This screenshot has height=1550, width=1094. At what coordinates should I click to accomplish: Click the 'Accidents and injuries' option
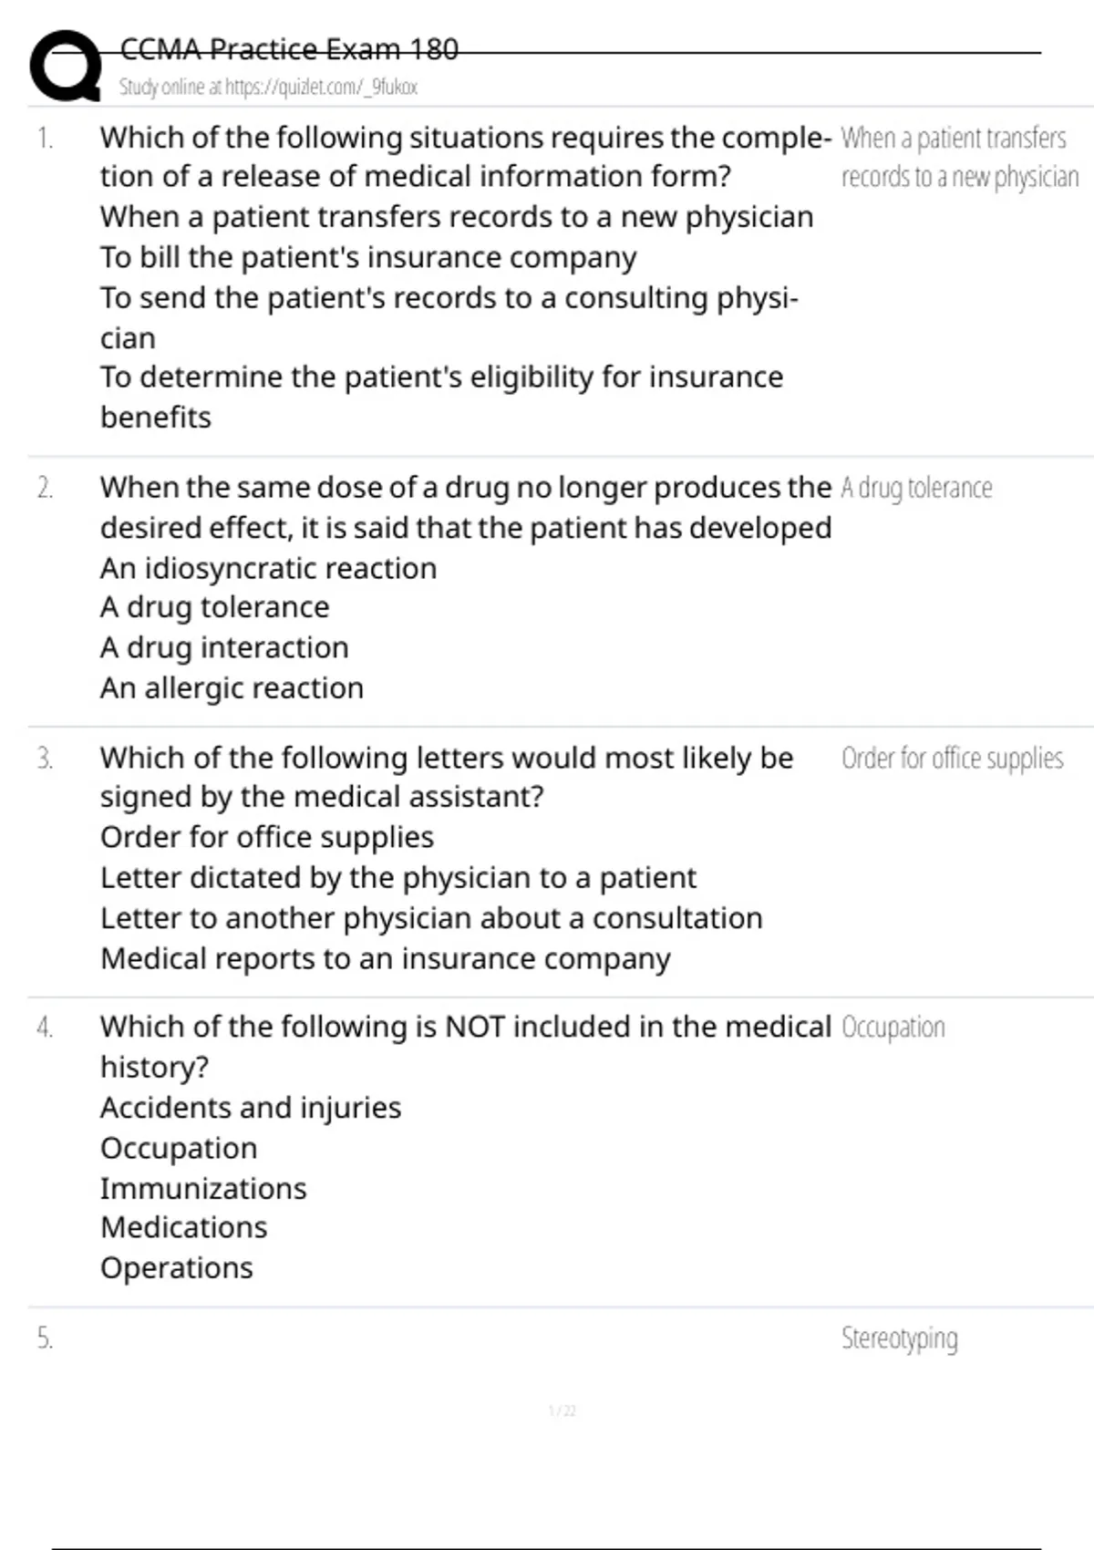pyautogui.click(x=251, y=1108)
